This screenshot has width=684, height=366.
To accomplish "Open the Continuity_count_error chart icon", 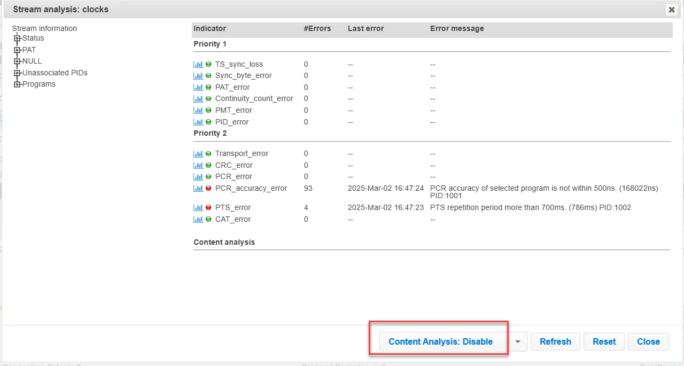I will pos(198,99).
